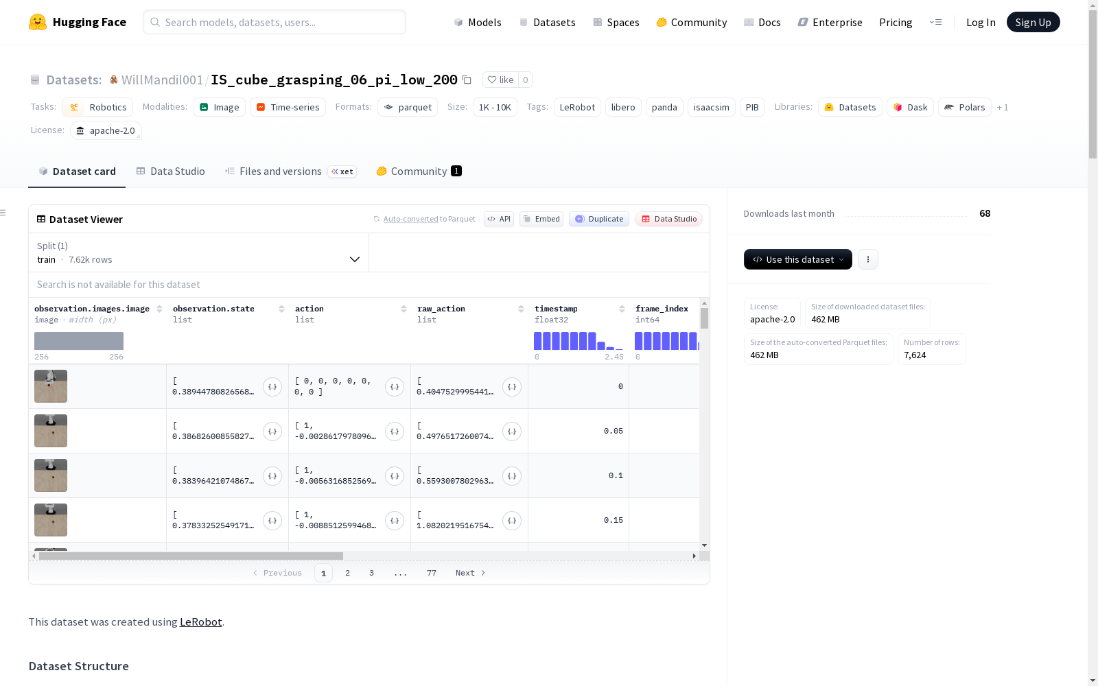This screenshot has height=686, width=1098.
Task: Open the Pricing page
Action: (x=896, y=22)
